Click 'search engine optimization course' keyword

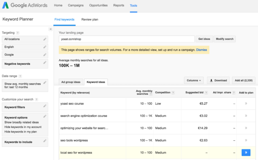[x=84, y=116]
